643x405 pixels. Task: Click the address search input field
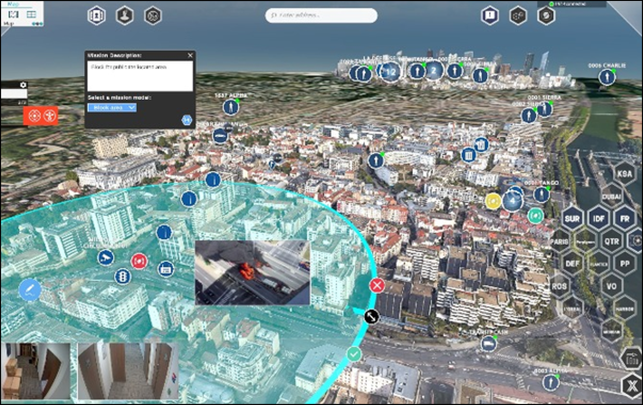click(x=321, y=16)
